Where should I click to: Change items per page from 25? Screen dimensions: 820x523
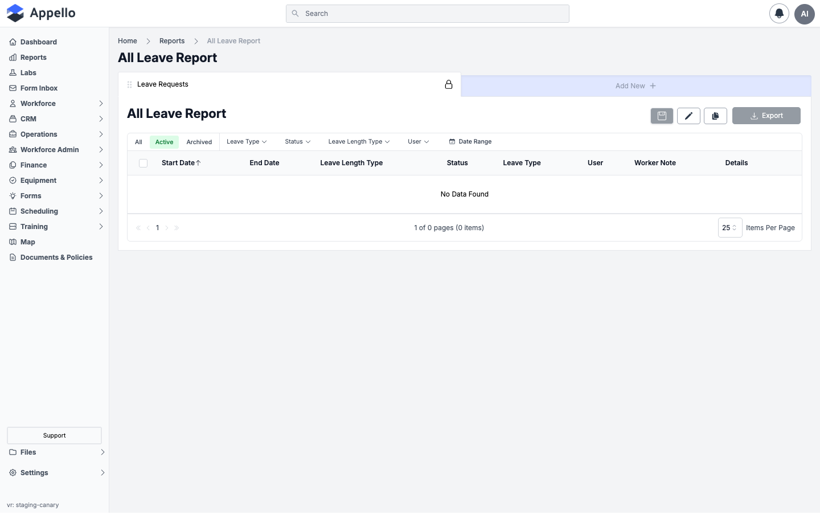pyautogui.click(x=730, y=228)
